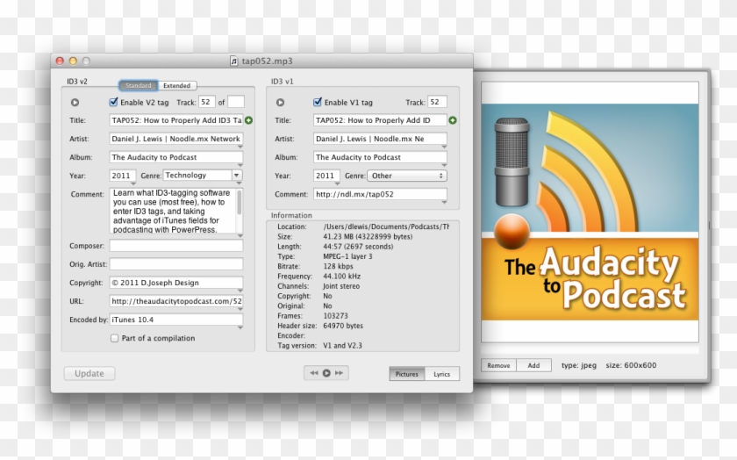Expand the v2 Copyright field history arrow
This screenshot has height=460, width=737.
(240, 291)
